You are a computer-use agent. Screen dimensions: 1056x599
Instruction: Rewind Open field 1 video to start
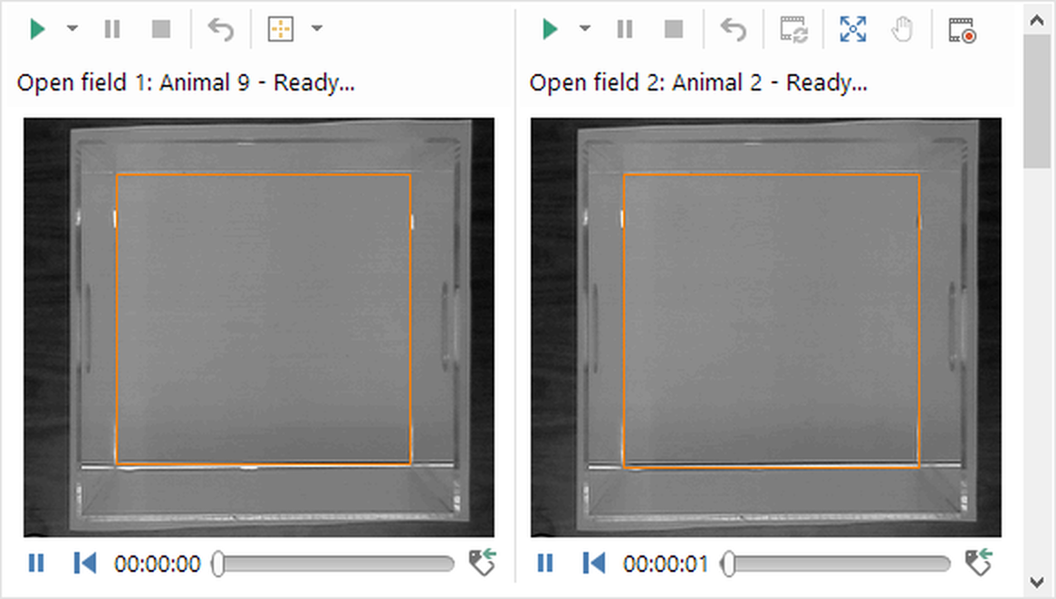tap(84, 564)
